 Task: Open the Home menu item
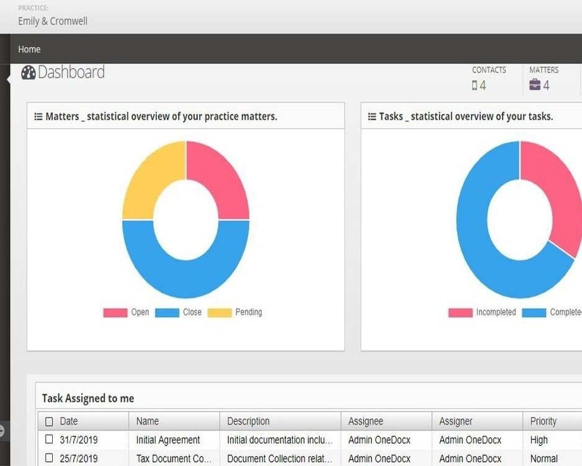point(29,49)
